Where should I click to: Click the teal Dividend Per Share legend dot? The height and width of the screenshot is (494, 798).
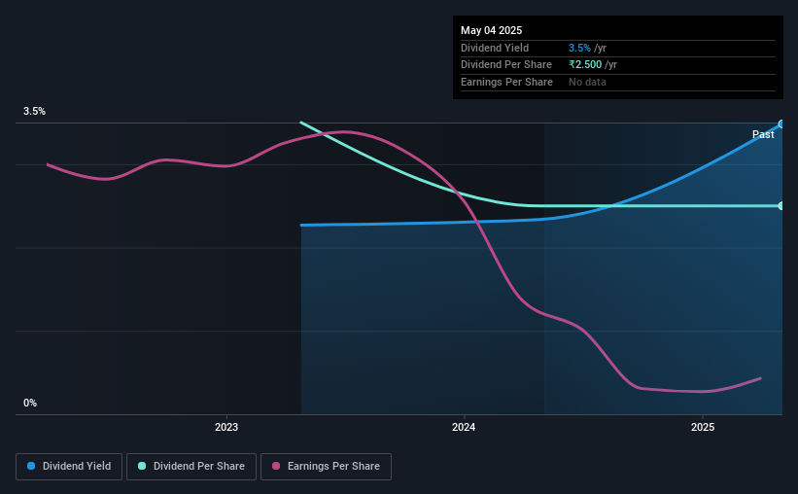click(x=142, y=466)
